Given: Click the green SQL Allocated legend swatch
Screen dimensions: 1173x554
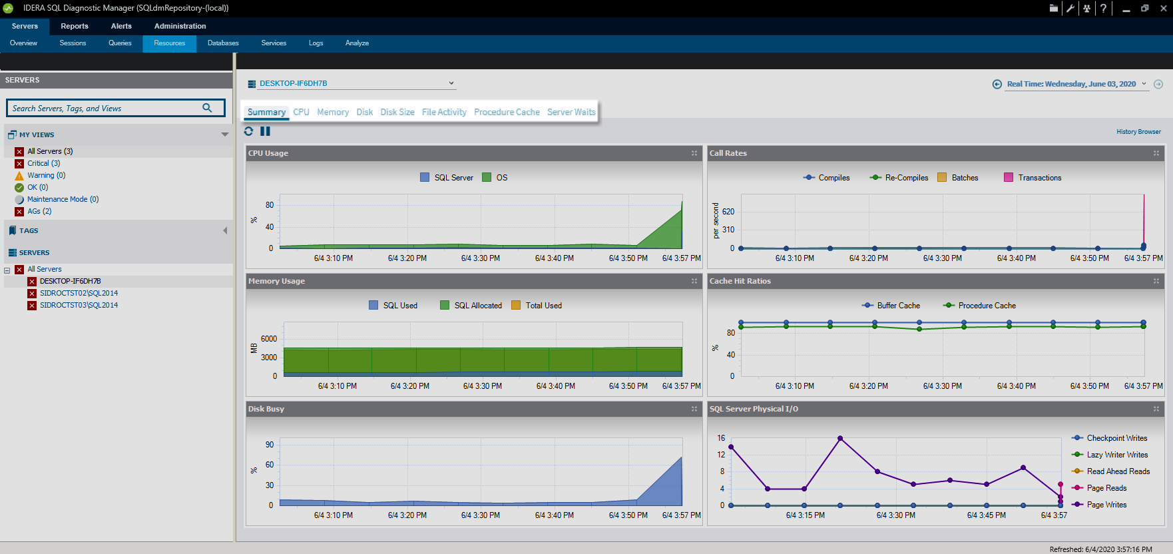Looking at the screenshot, I should (445, 306).
